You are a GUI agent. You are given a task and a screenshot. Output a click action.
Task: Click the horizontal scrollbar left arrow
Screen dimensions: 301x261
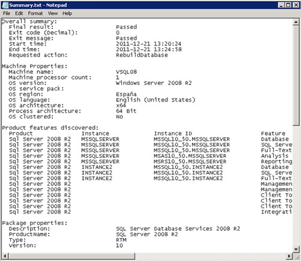(x=5, y=256)
